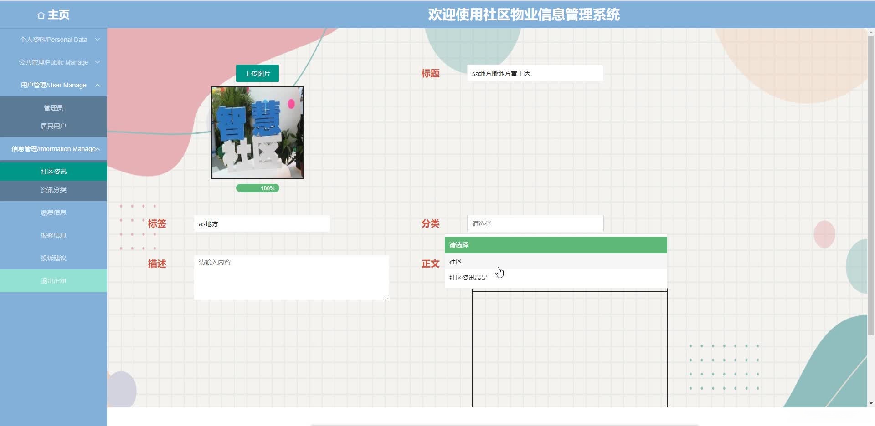Image resolution: width=875 pixels, height=426 pixels.
Task: Collapse the 用户管理/User Manage section
Action: (x=53, y=85)
